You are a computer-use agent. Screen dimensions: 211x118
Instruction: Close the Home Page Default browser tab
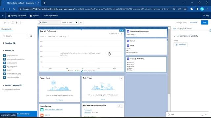(38, 3)
